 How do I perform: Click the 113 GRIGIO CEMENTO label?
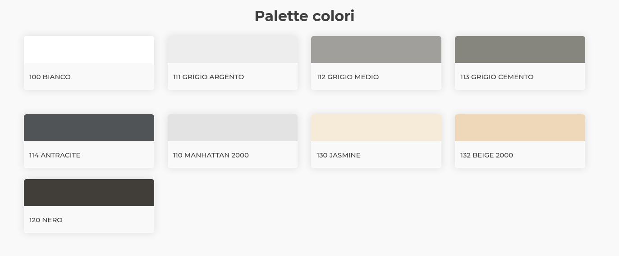497,77
